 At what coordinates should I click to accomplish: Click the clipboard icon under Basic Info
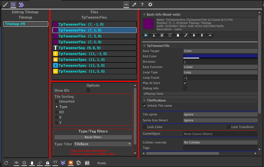pos(178,35)
